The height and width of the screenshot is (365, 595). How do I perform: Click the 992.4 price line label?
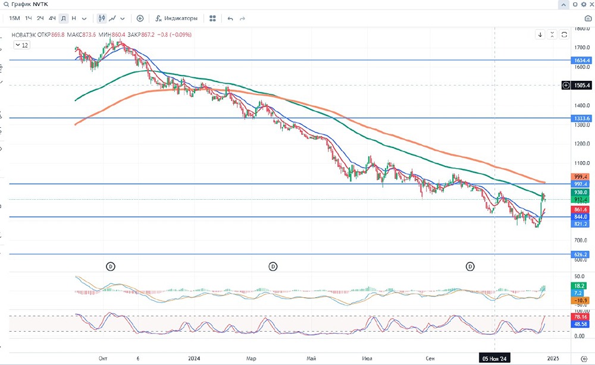point(581,184)
